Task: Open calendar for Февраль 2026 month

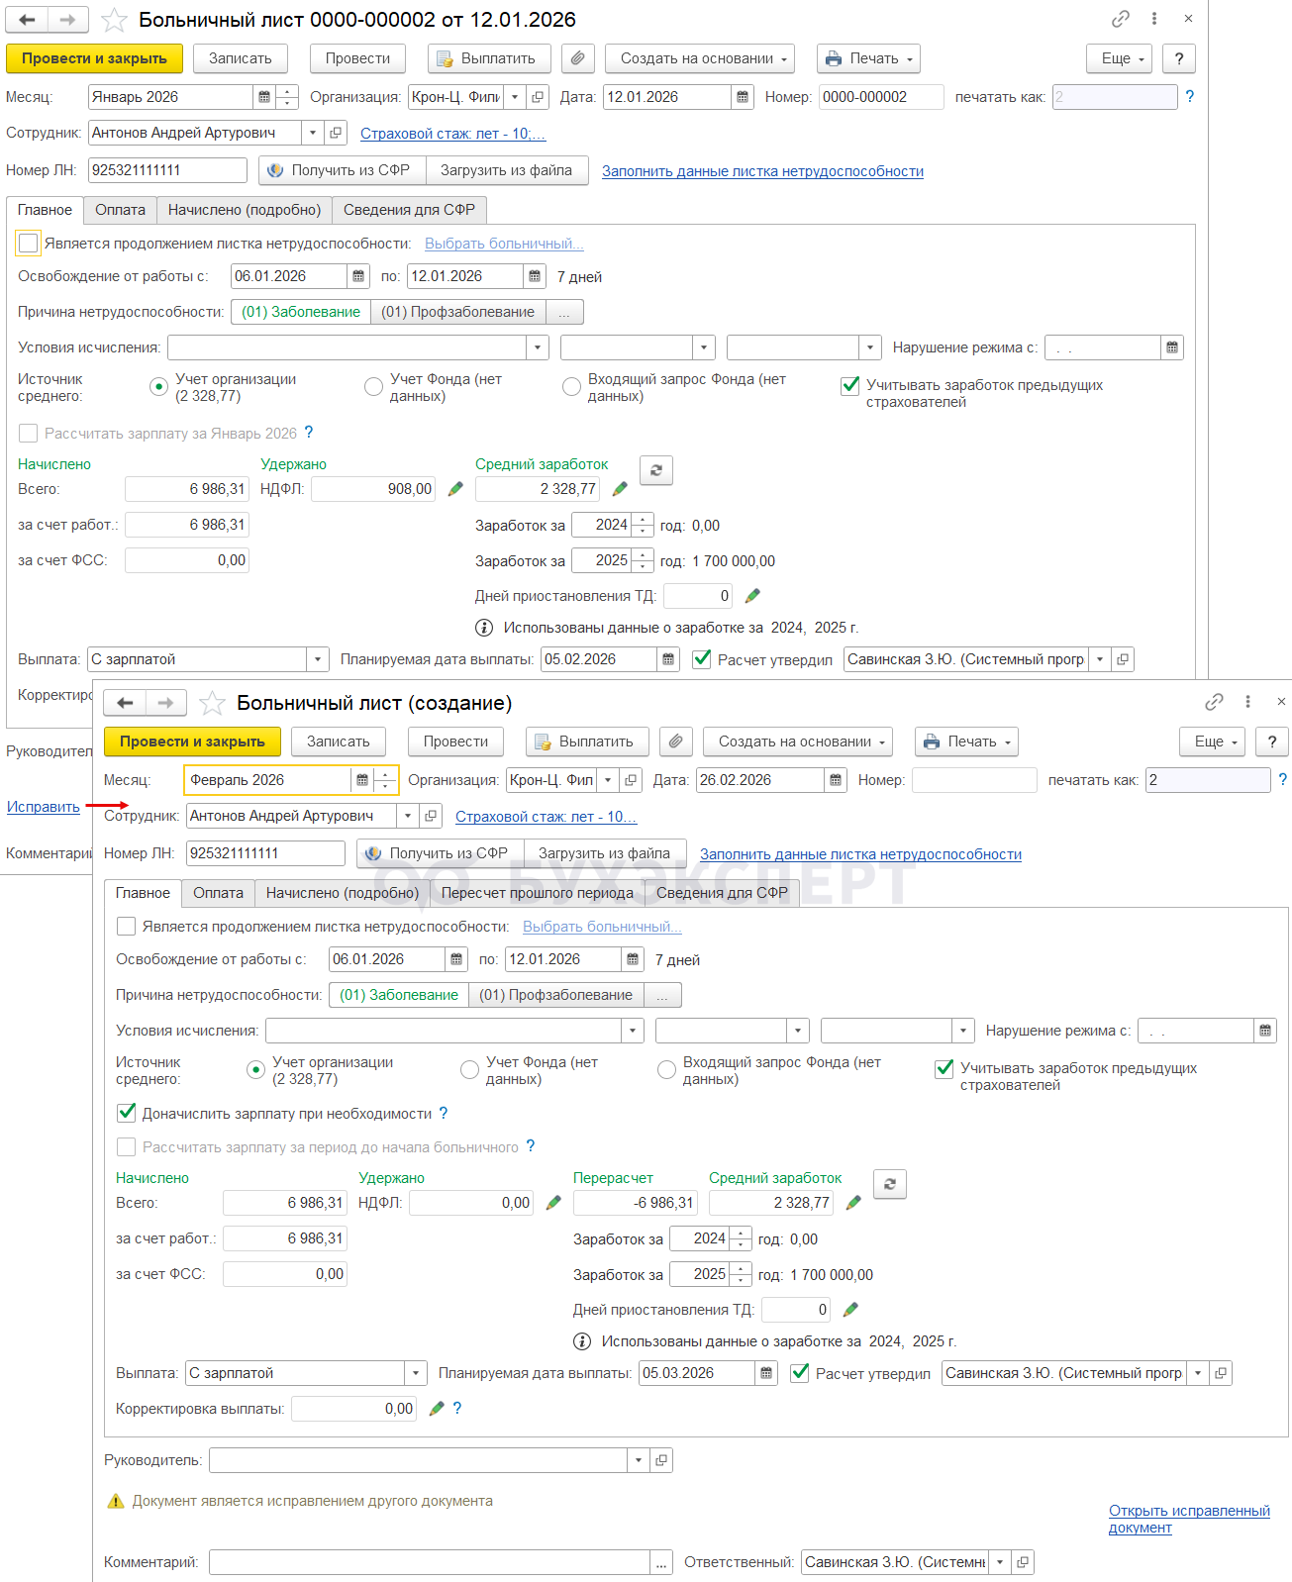Action: [362, 780]
